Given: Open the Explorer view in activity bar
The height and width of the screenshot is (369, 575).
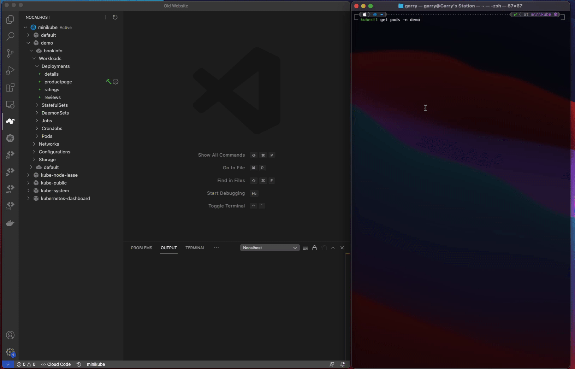Looking at the screenshot, I should (10, 19).
